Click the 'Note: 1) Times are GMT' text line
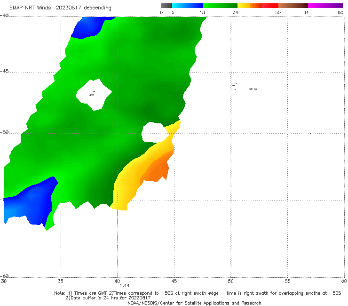 point(198,293)
